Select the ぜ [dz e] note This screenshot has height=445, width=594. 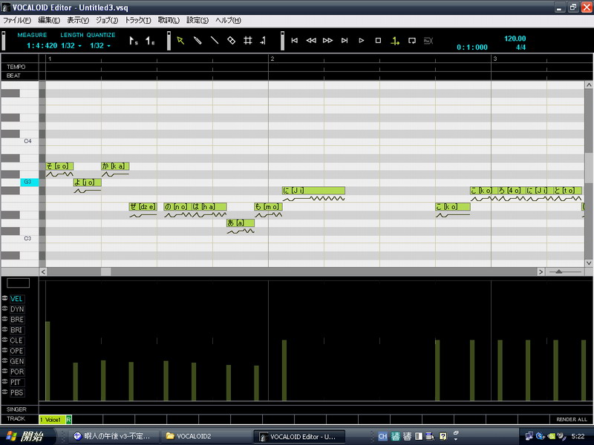click(143, 207)
